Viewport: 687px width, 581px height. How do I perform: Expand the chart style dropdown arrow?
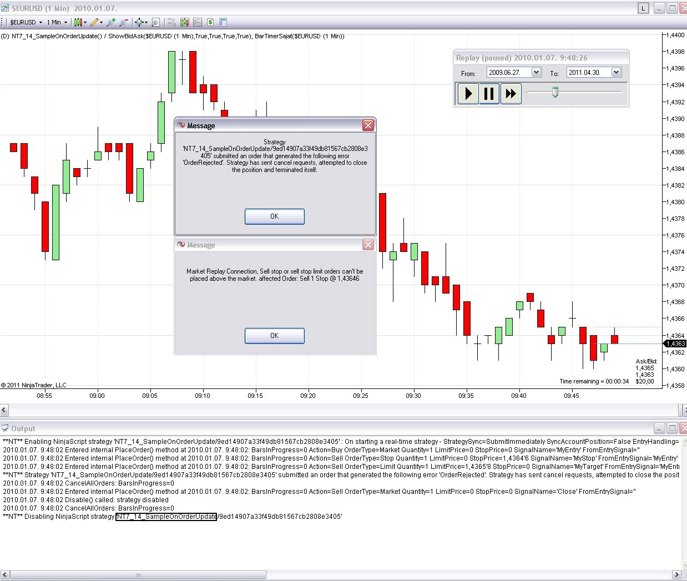point(85,23)
